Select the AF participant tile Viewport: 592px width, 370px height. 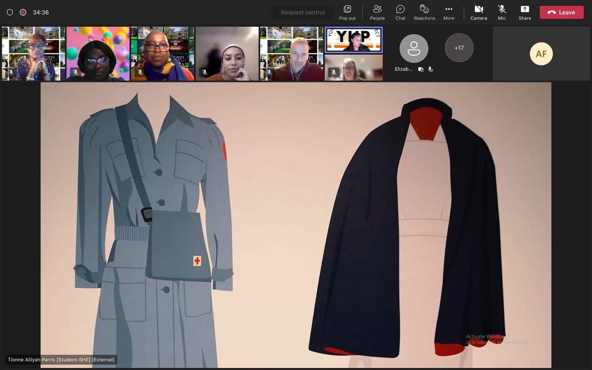[541, 54]
